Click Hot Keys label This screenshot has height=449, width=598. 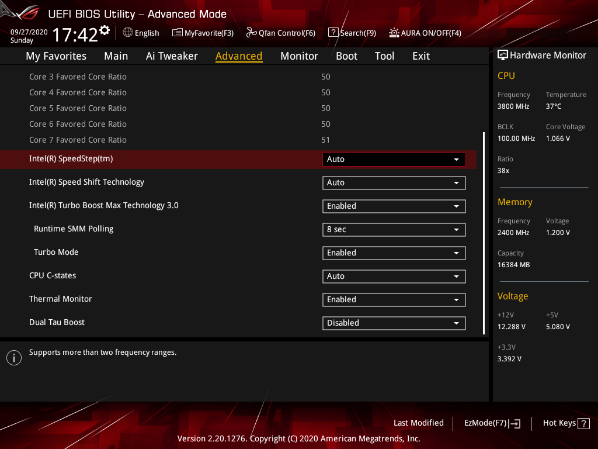point(559,423)
